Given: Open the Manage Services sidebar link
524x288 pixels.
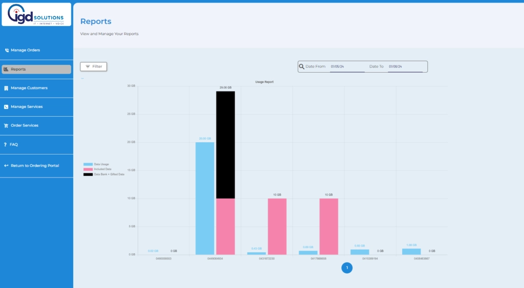Looking at the screenshot, I should click(27, 107).
